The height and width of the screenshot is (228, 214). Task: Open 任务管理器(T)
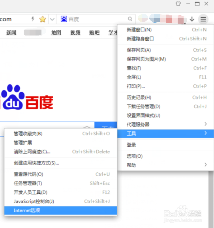point(61,183)
